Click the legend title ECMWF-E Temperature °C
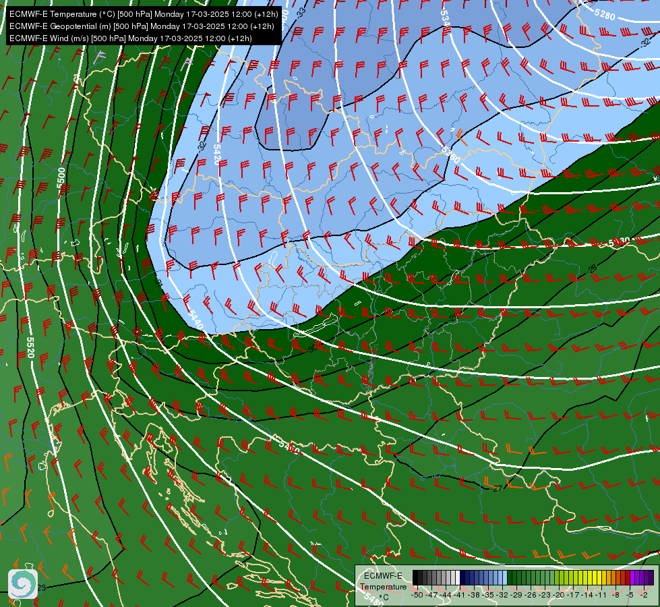660x607 pixels. (383, 586)
